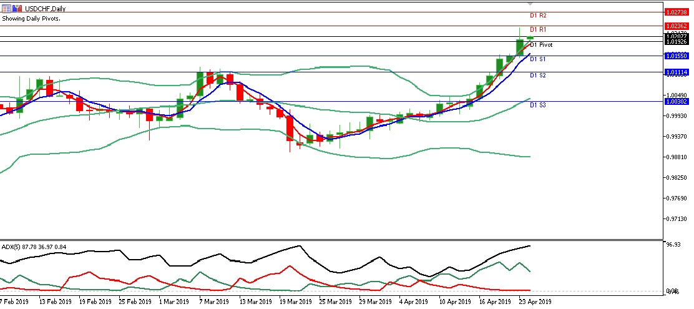Click the 4 Apr 2019 date label

click(x=413, y=302)
